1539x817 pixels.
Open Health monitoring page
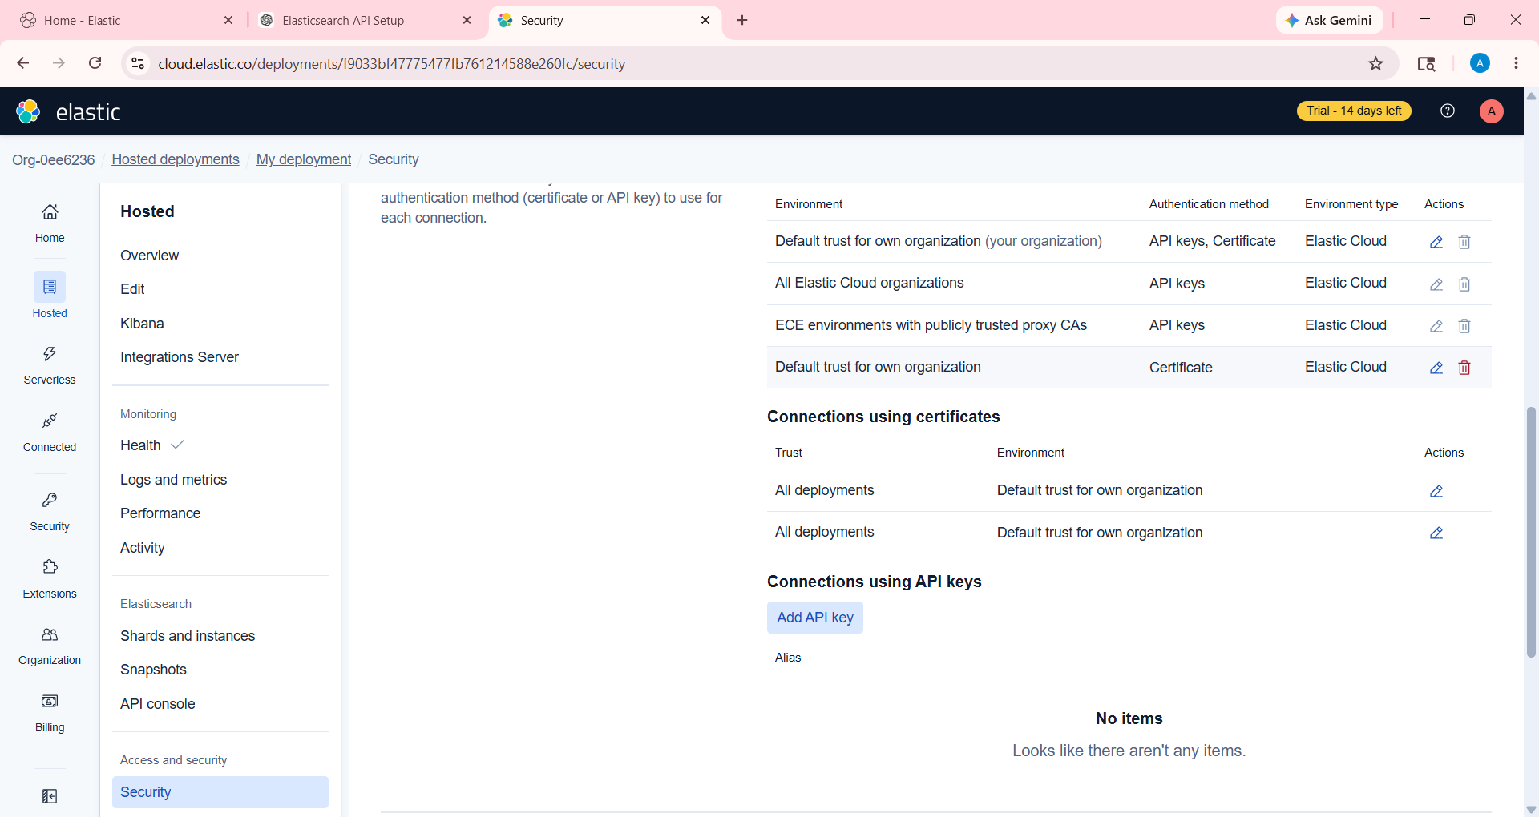tap(140, 445)
